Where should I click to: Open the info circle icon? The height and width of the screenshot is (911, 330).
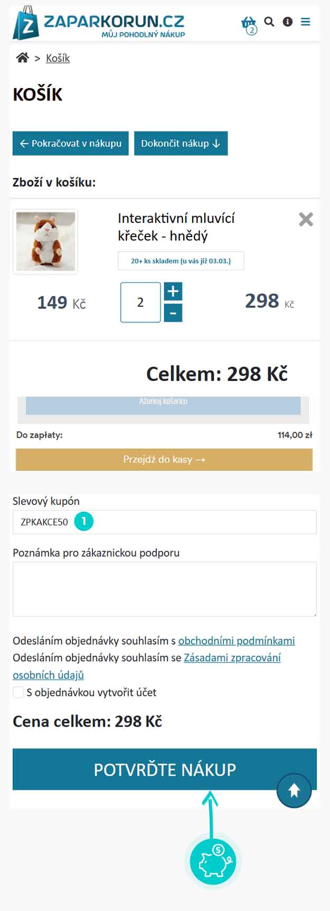[x=288, y=22]
